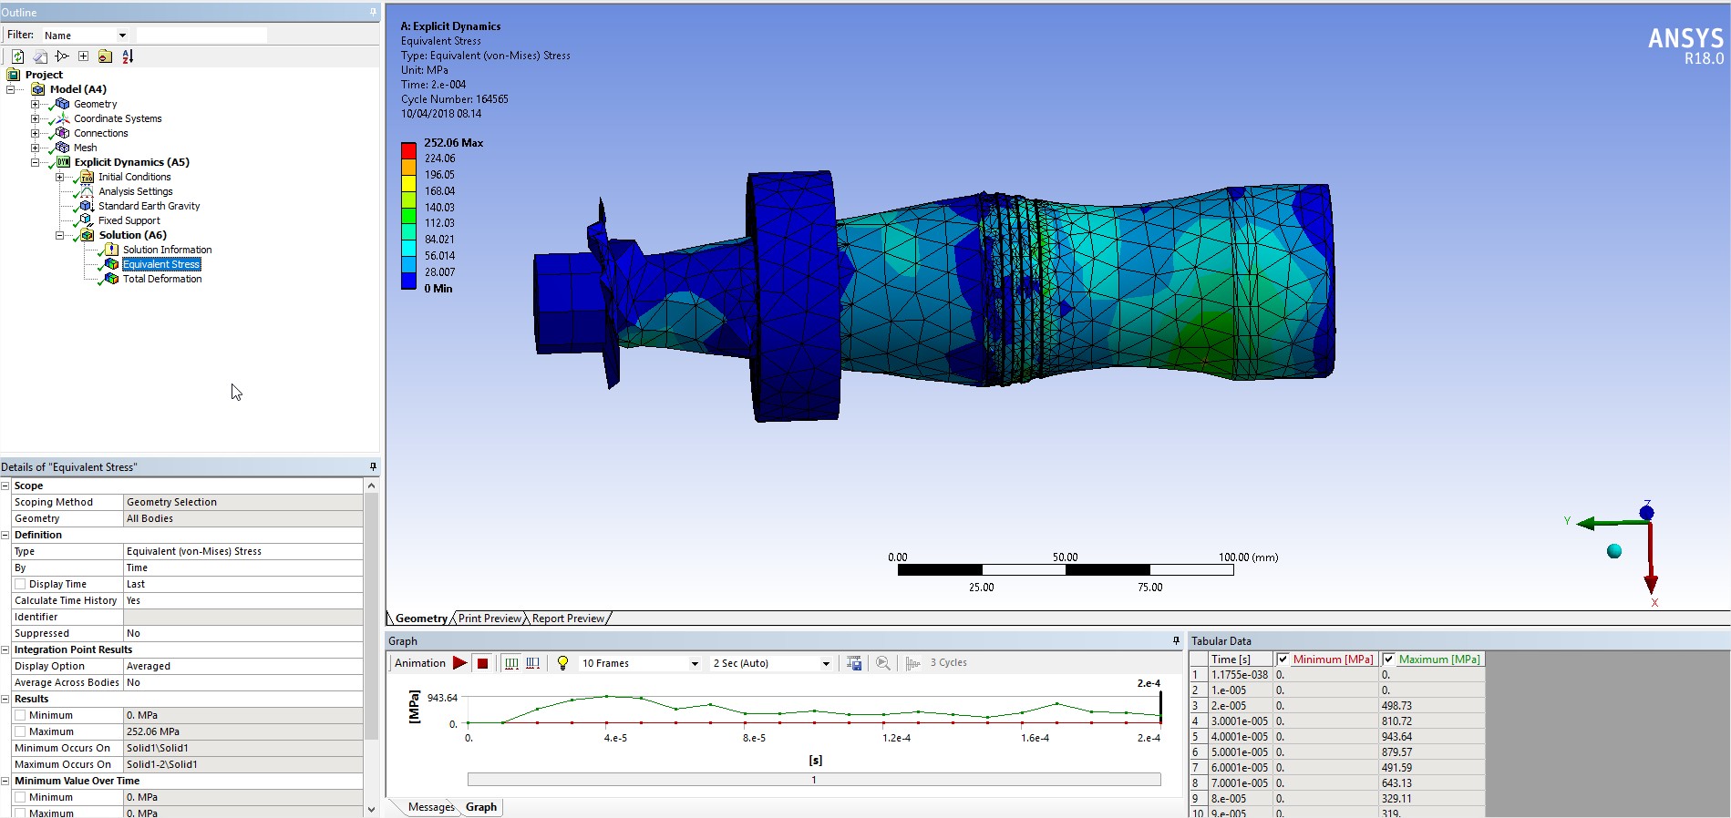Select Fixed Support item
Screen dimensions: 1731x818
pos(129,220)
